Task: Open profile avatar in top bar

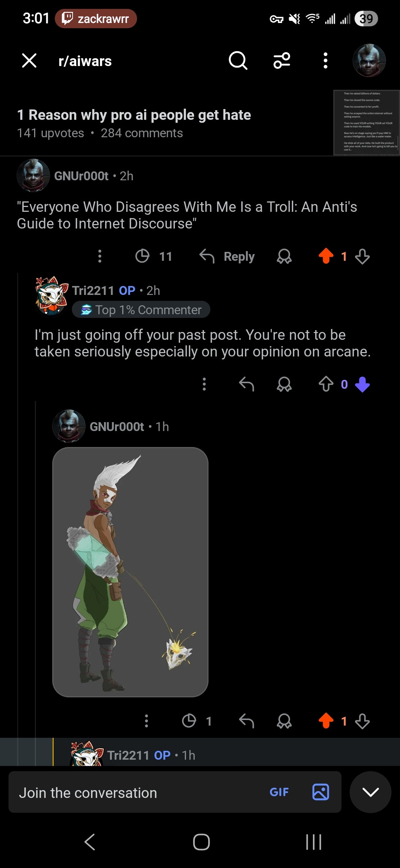Action: pyautogui.click(x=369, y=60)
